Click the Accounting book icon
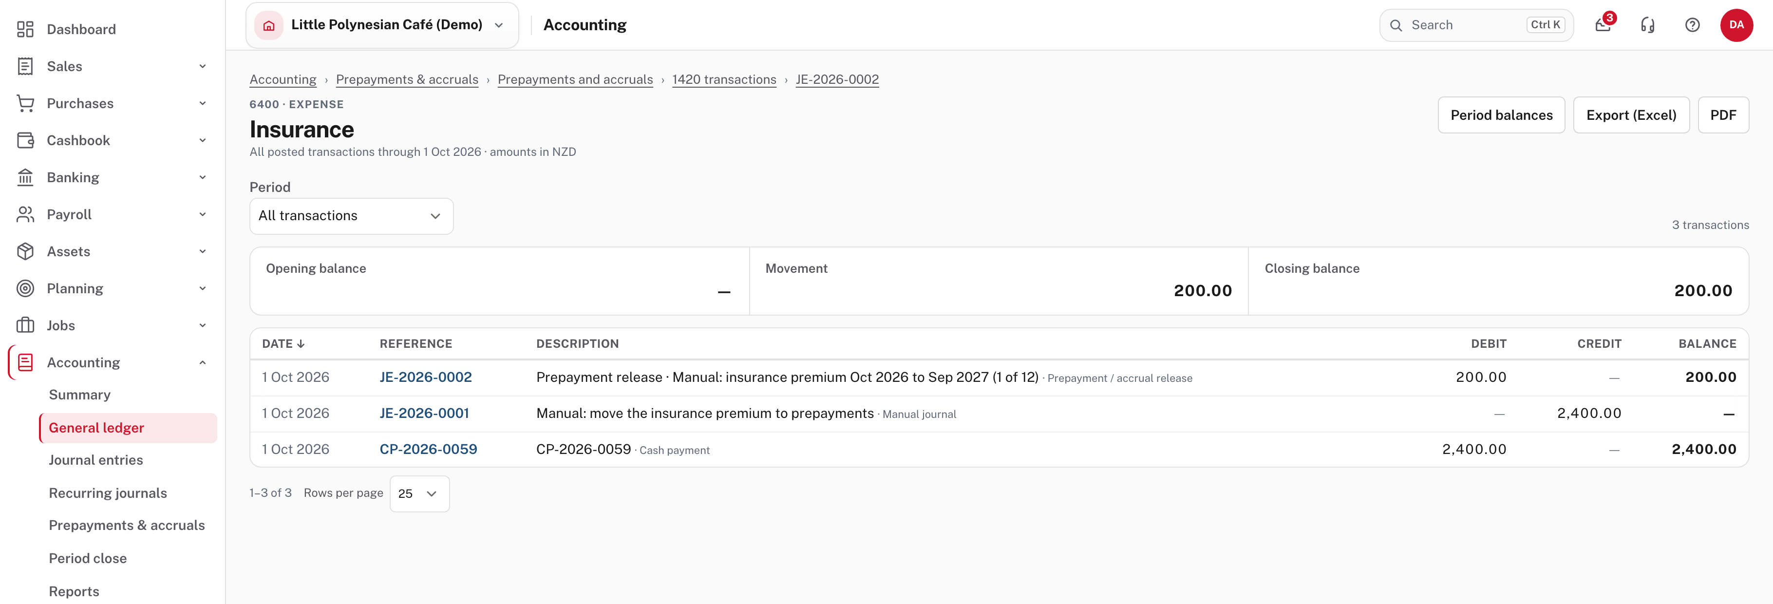Viewport: 1773px width, 604px height. coord(25,362)
